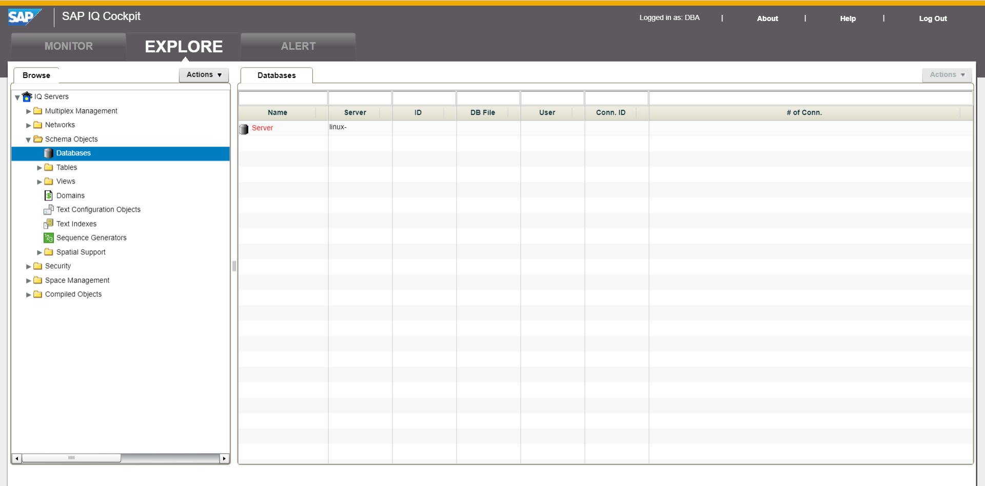
Task: Click the # of Conn. filter field
Action: tap(811, 98)
